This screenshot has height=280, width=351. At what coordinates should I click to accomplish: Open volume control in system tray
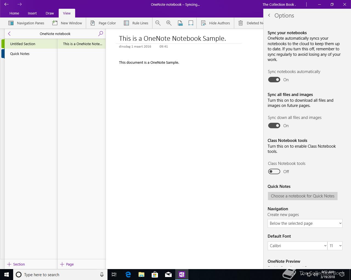click(315, 275)
